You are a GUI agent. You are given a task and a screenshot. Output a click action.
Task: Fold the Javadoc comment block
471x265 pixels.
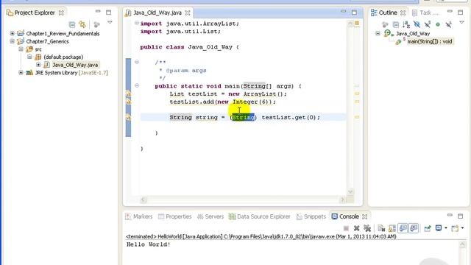click(x=137, y=62)
